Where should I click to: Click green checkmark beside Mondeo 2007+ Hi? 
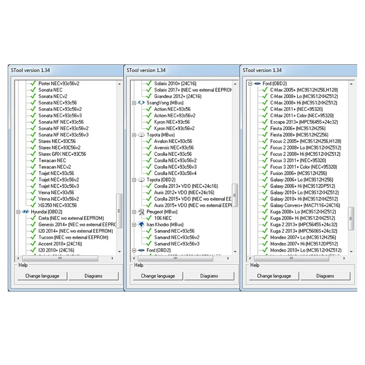point(265,244)
